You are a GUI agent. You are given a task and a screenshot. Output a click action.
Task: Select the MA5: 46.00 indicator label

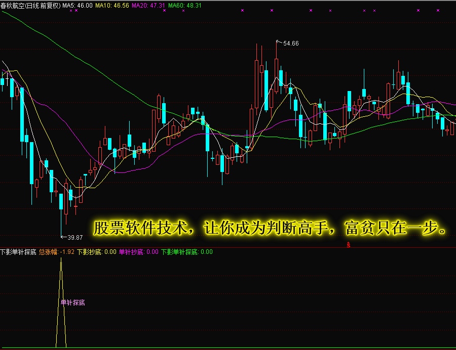pos(78,6)
